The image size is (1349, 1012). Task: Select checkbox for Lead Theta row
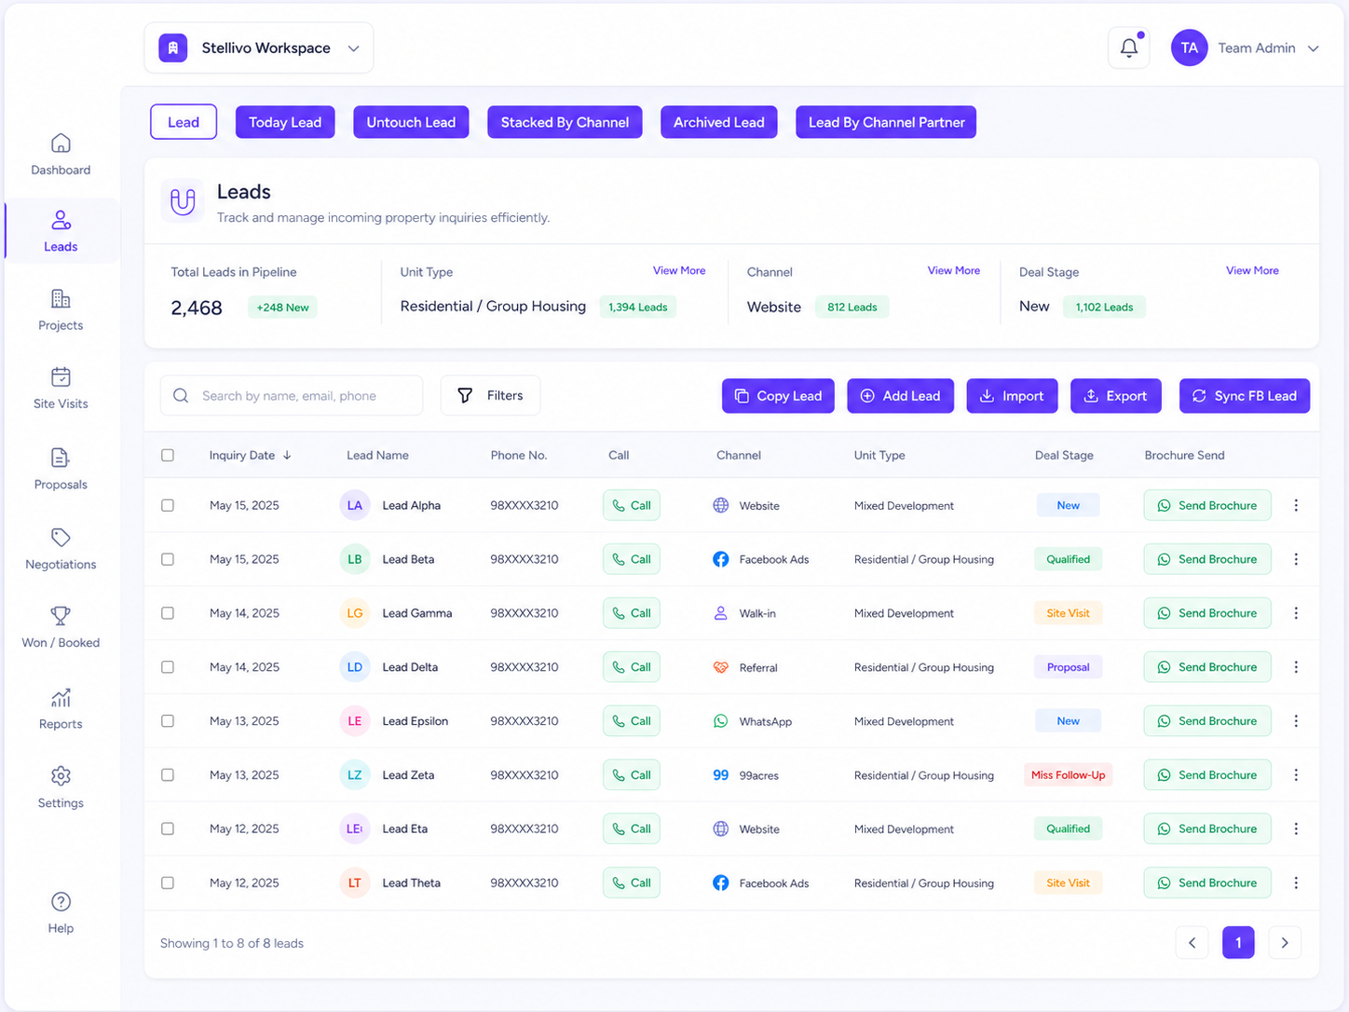tap(168, 882)
